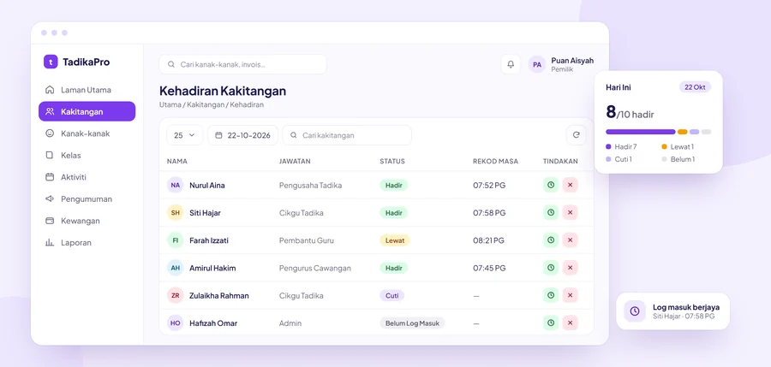771x367 pixels.
Task: Click clock action icon for Amirul Hakim
Action: 551,268
